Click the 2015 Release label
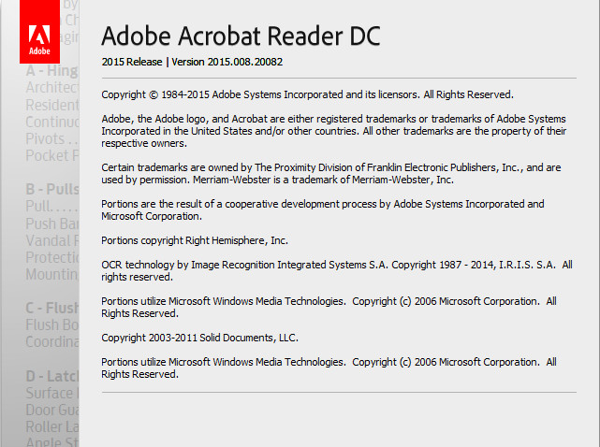Image resolution: width=600 pixels, height=447 pixels. pos(132,62)
